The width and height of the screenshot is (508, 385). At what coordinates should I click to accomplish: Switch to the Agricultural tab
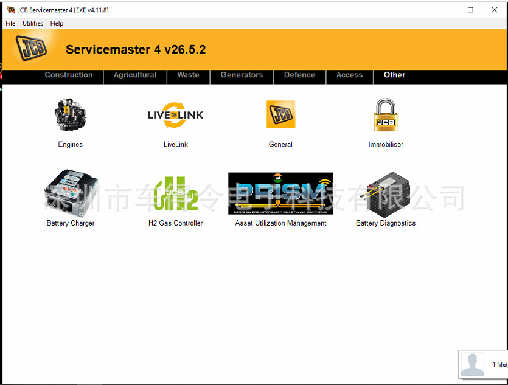tap(135, 75)
